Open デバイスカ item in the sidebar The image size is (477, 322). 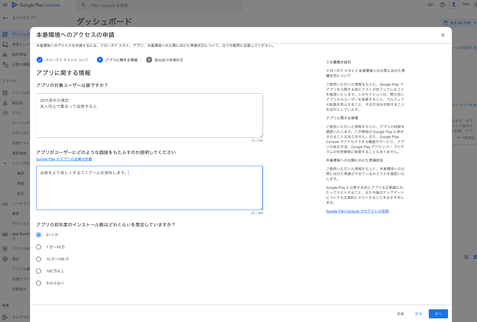click(x=21, y=224)
